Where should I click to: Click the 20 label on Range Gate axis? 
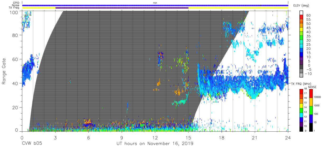click(x=15, y=107)
